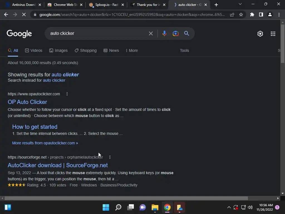Screen dimensions: 285x214
Task: Bookmark this page with the star
Action: [241, 14]
